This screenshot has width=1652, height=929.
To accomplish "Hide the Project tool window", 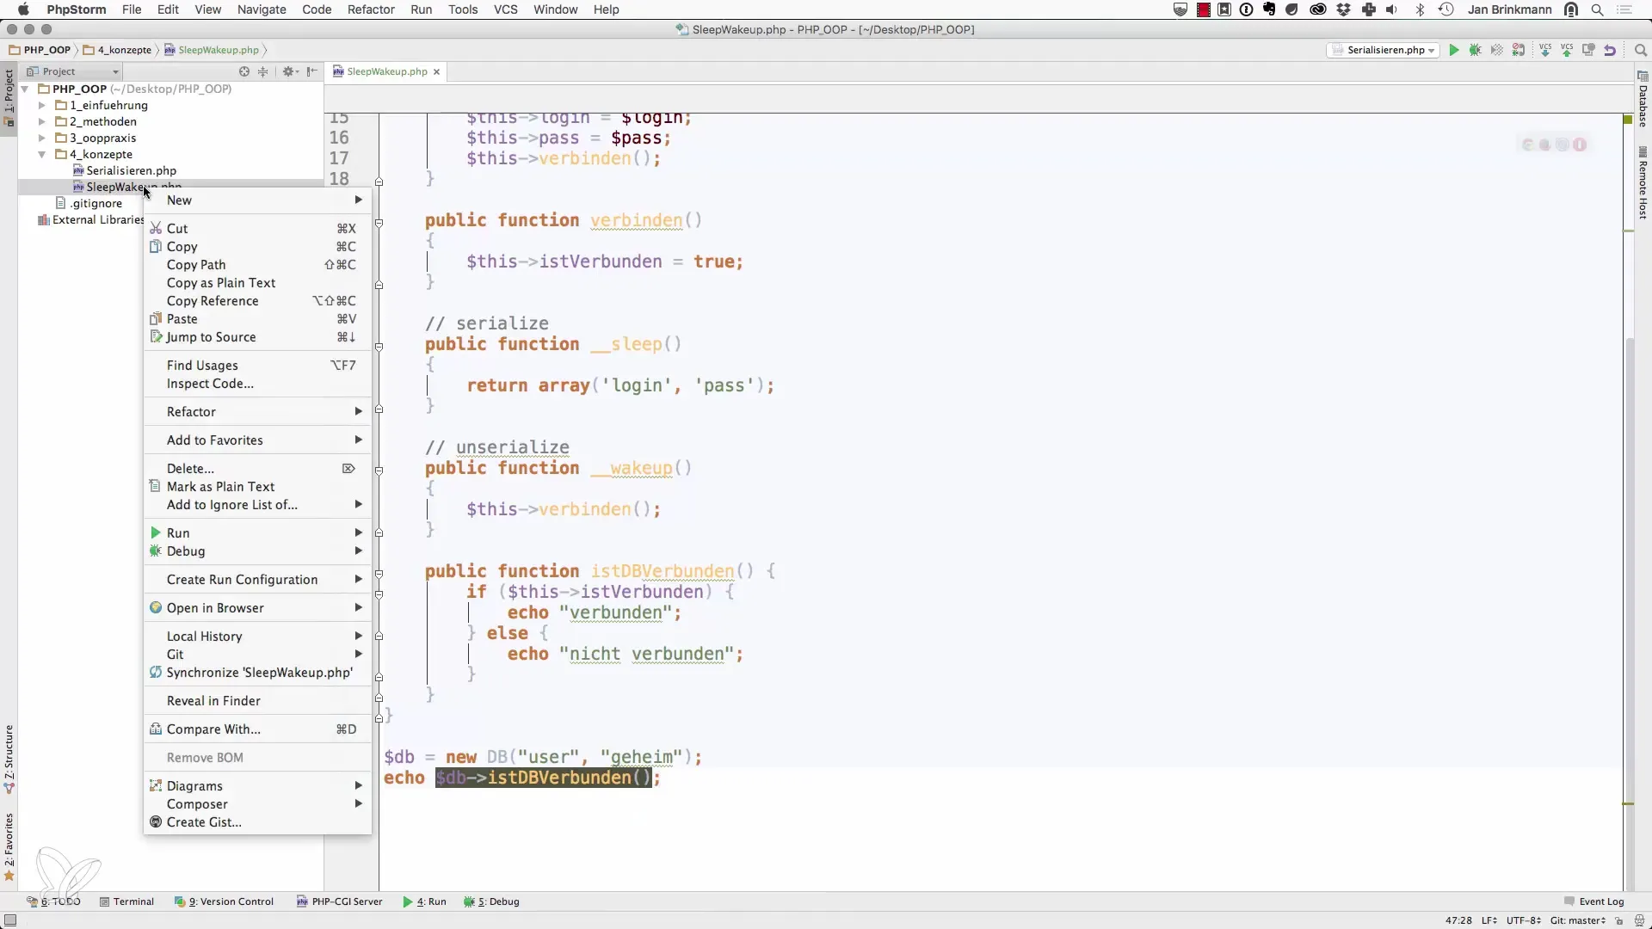I will [312, 71].
